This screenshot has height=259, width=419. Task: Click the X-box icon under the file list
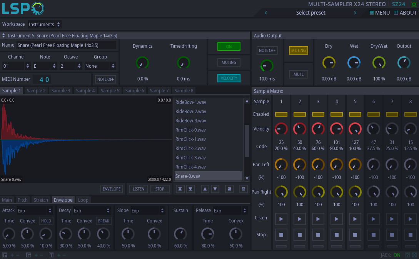tap(243, 189)
